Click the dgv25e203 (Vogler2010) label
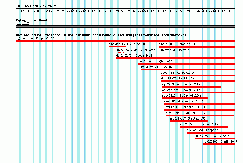 pyautogui.click(x=156, y=61)
